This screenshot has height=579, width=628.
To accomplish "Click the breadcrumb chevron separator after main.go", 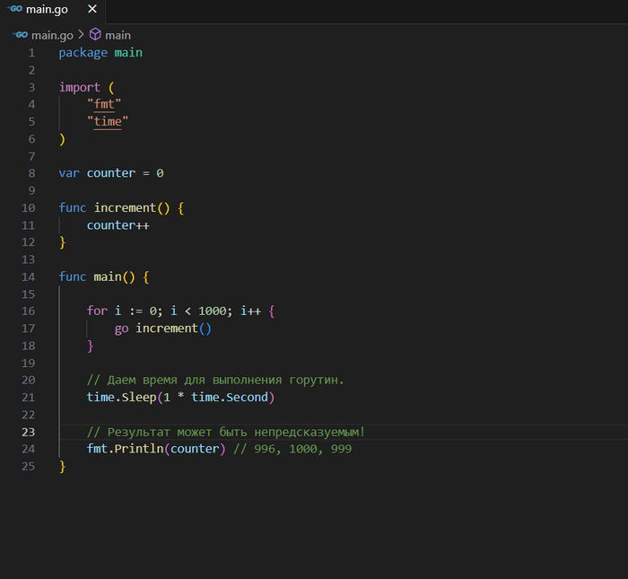I will click(81, 35).
